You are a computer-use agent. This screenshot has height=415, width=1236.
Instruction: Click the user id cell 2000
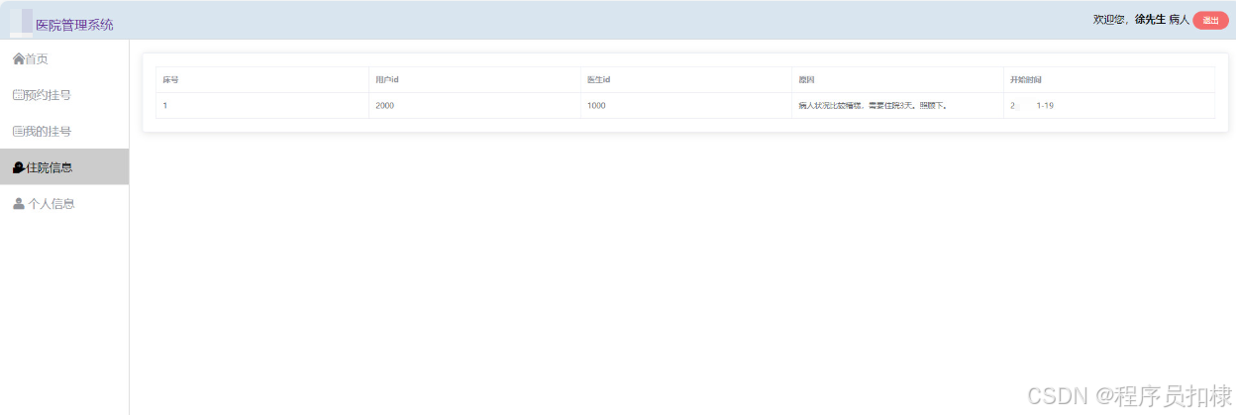tap(474, 105)
